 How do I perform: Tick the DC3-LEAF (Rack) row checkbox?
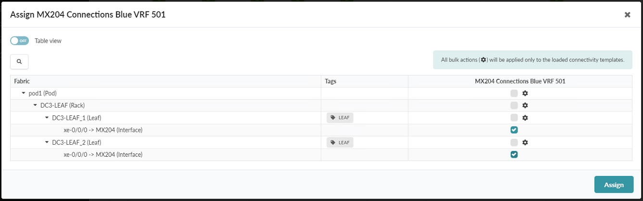pyautogui.click(x=514, y=105)
